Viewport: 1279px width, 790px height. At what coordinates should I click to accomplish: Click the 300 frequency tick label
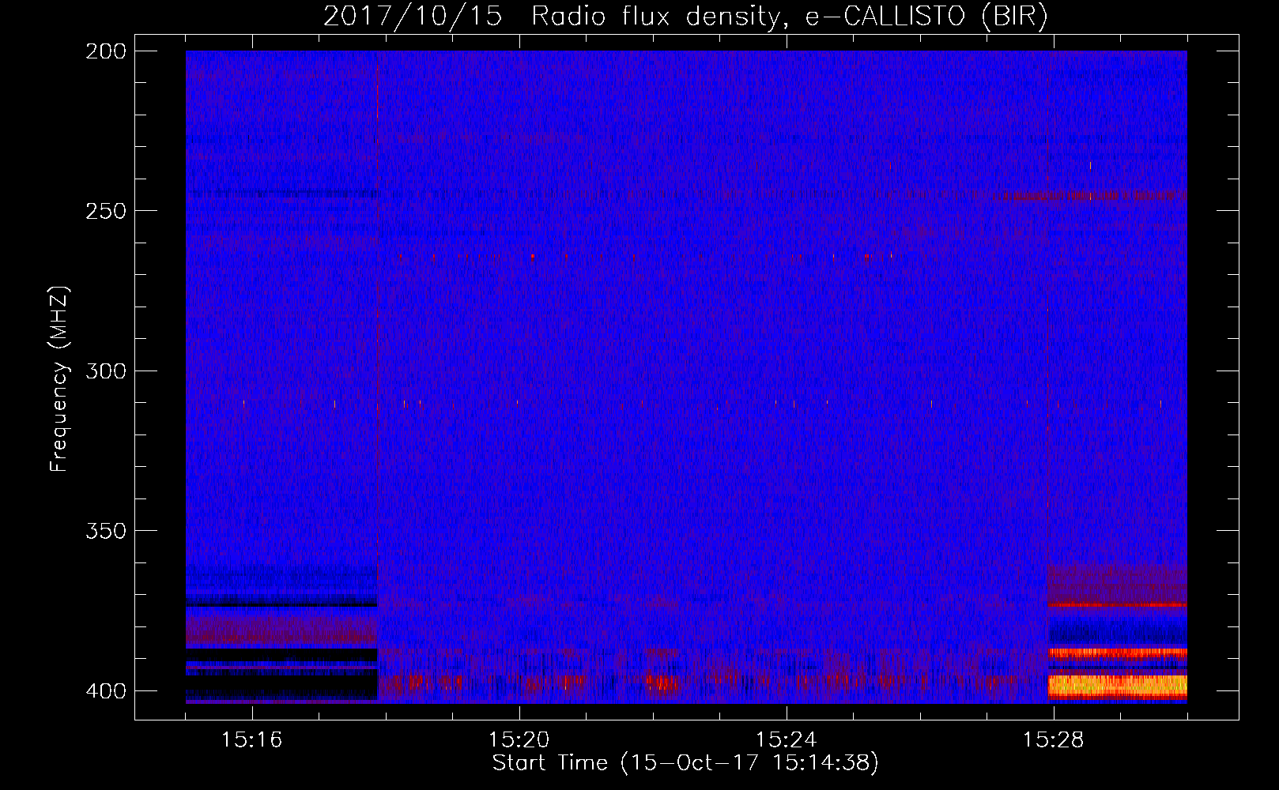click(x=105, y=371)
